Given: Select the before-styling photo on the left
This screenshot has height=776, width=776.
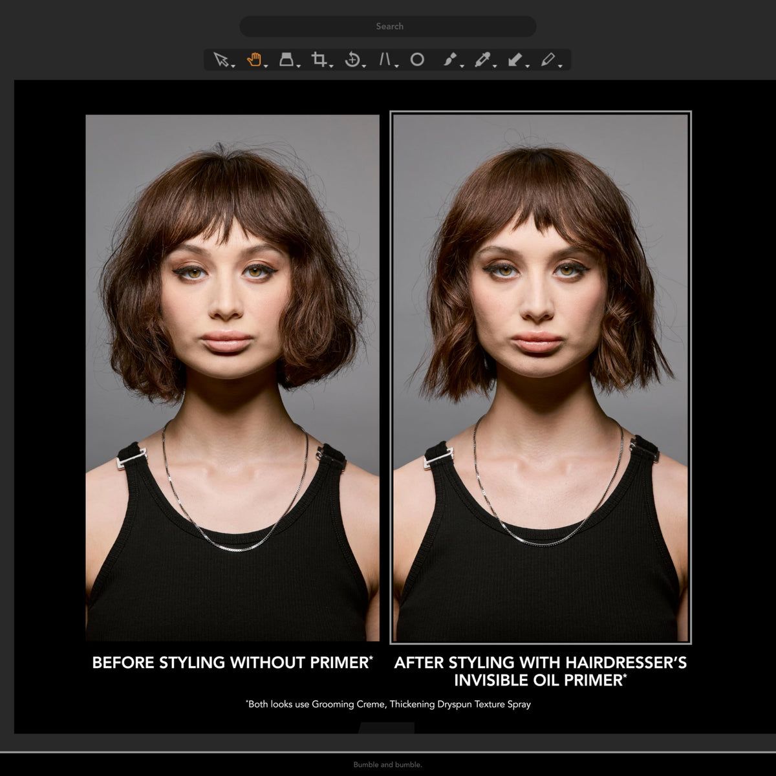Looking at the screenshot, I should (x=233, y=378).
